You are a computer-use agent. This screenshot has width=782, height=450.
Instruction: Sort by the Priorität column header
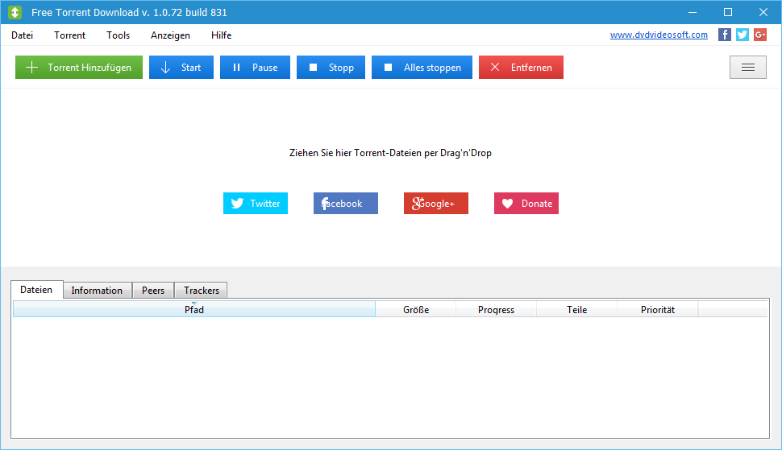658,310
